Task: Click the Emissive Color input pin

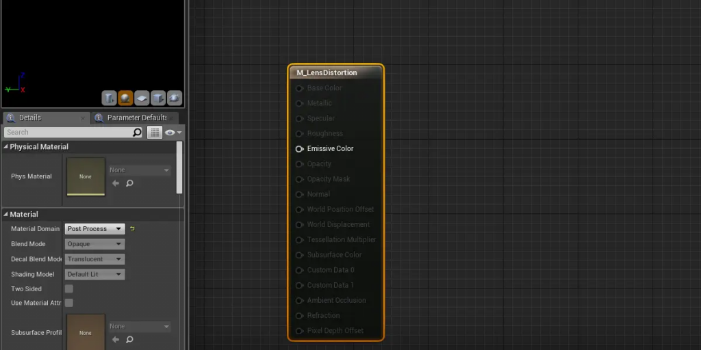Action: point(299,149)
